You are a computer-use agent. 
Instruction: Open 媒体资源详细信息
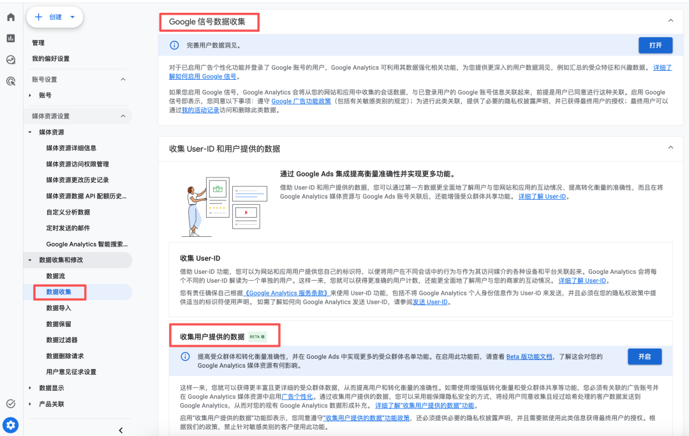71,148
